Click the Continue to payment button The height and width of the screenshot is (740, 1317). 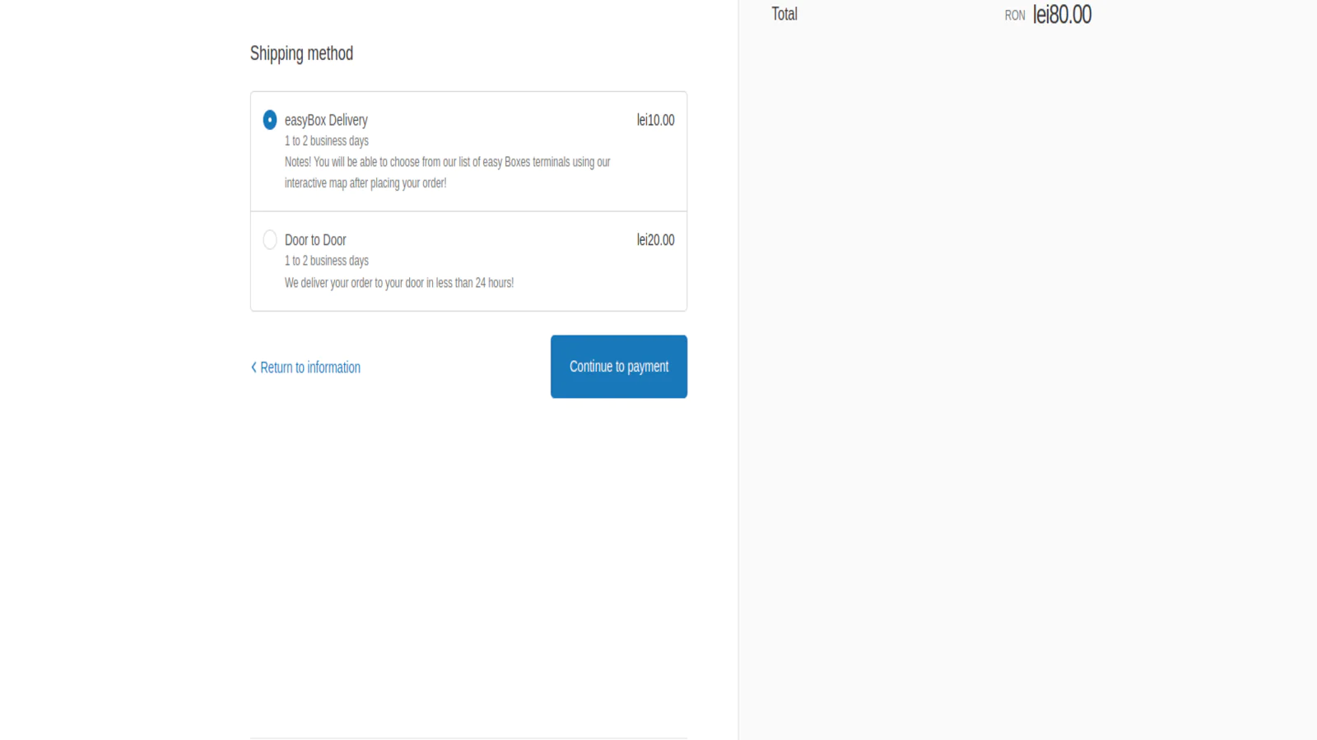click(x=618, y=367)
